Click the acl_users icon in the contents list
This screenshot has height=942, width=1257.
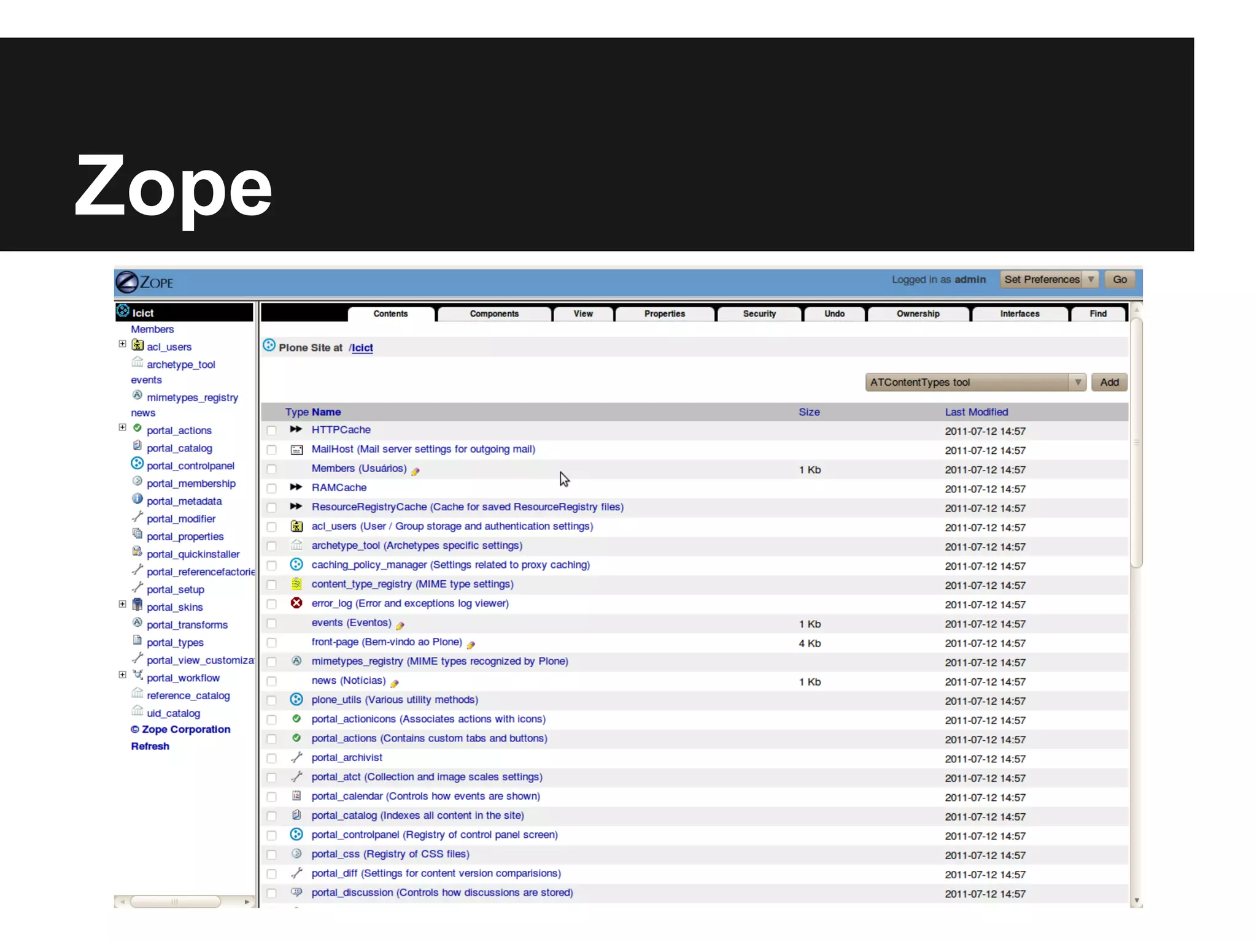point(296,526)
